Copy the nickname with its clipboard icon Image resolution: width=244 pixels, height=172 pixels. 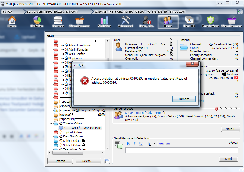pos(171,44)
